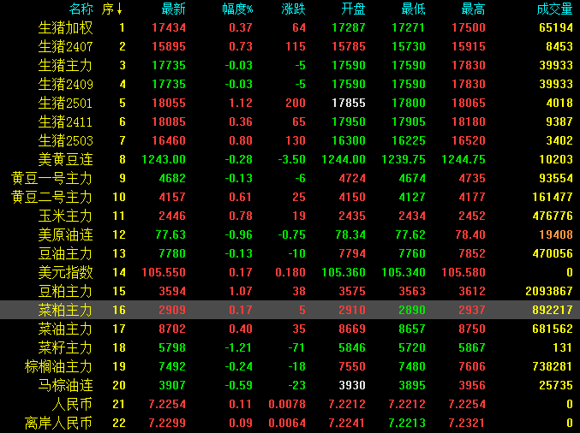The width and height of the screenshot is (580, 433).
Task: Select the 离岸人民币 row name
Action: tap(59, 423)
